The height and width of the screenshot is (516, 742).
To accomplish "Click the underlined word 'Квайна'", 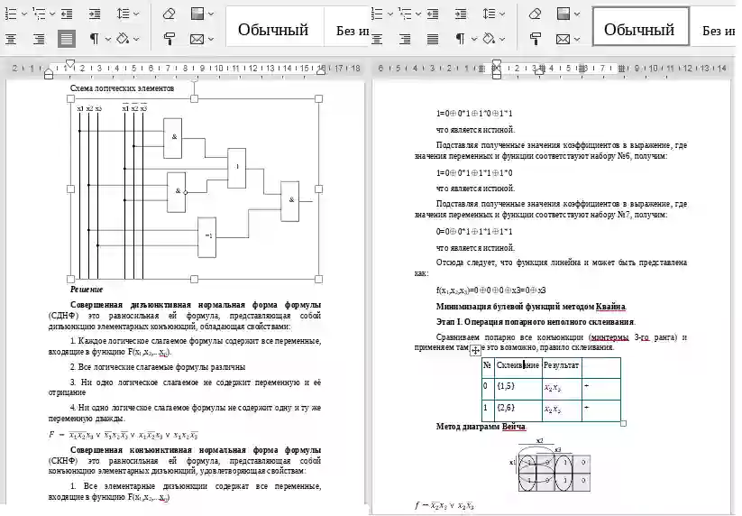I will point(610,307).
